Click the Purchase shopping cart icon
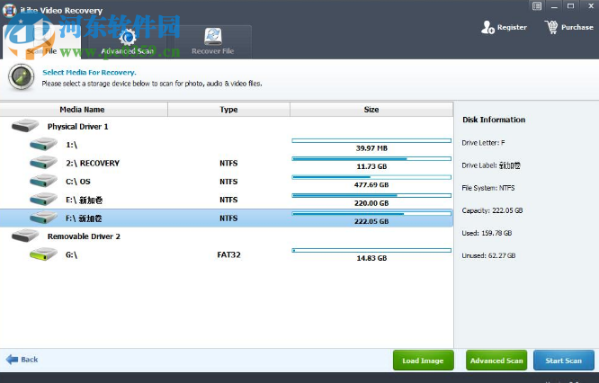 pos(551,27)
